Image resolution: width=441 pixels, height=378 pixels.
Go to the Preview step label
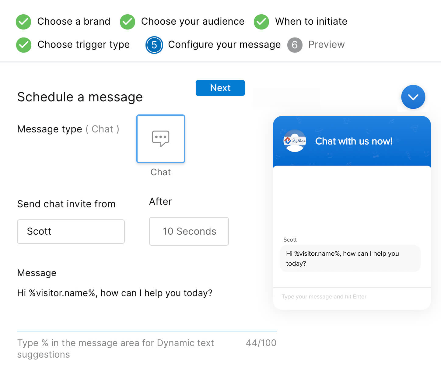pyautogui.click(x=326, y=45)
